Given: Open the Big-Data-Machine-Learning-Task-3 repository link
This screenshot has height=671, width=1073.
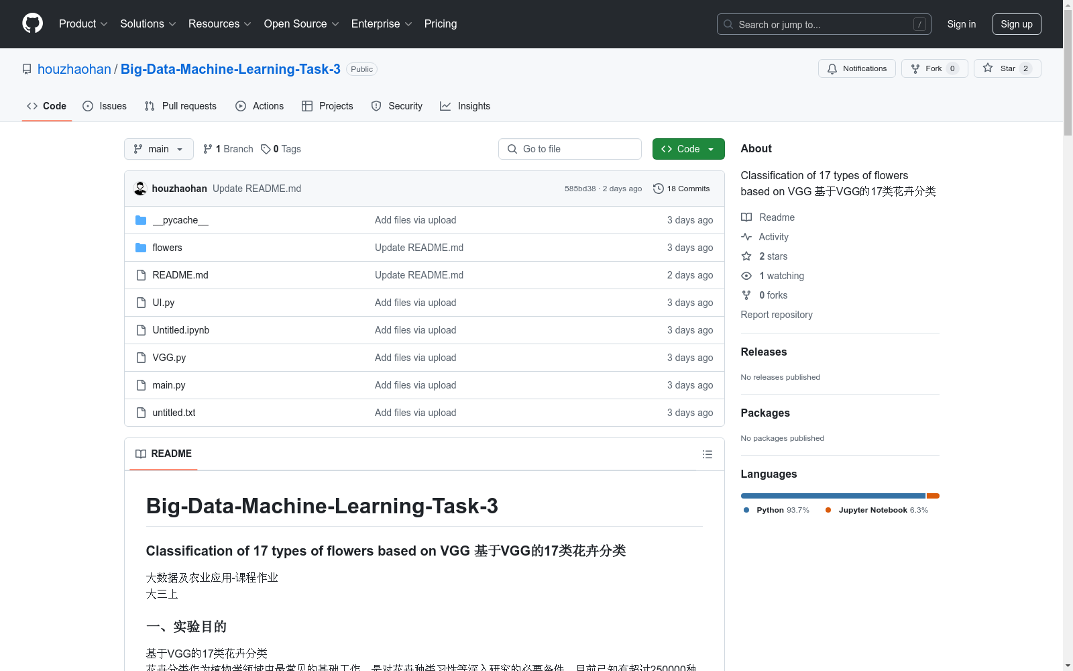Looking at the screenshot, I should (x=231, y=69).
